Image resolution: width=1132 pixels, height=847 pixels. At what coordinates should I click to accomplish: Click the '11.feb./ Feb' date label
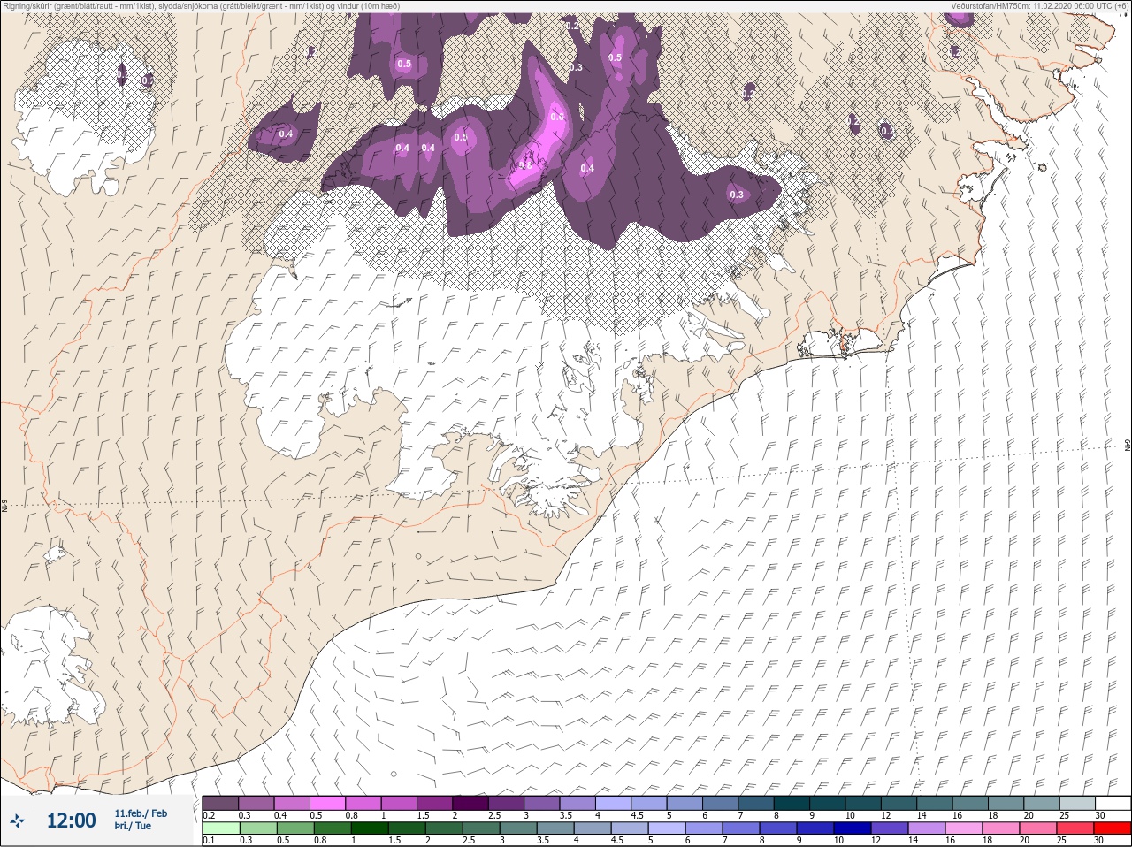(x=141, y=813)
